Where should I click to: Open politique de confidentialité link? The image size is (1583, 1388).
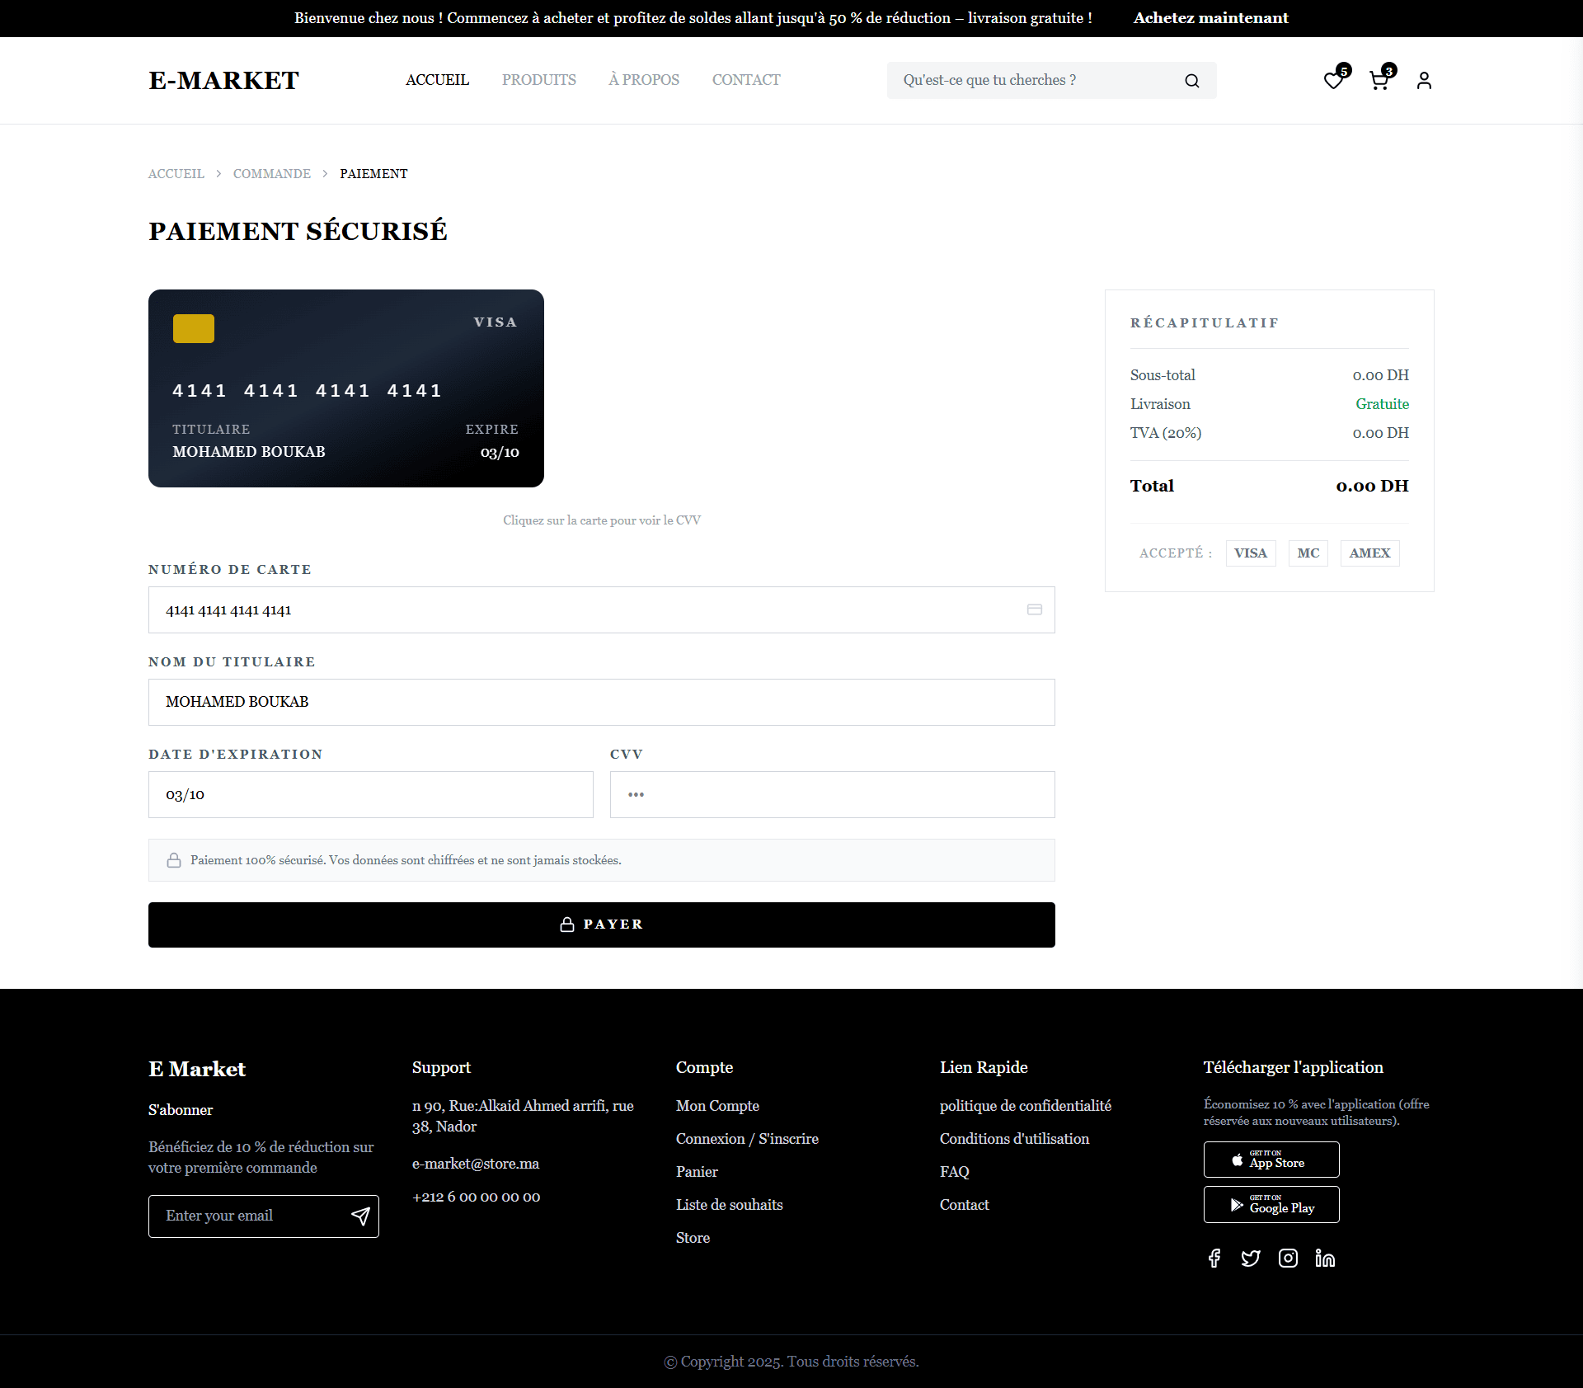(x=1026, y=1106)
